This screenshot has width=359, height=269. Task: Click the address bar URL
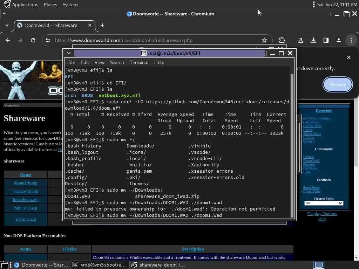(x=124, y=40)
